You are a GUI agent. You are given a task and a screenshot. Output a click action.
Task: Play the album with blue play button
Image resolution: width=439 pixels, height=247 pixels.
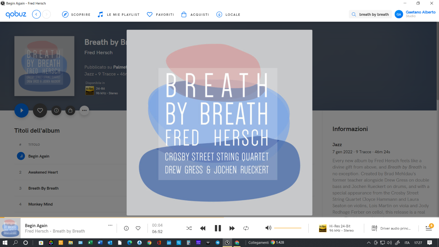(21, 110)
